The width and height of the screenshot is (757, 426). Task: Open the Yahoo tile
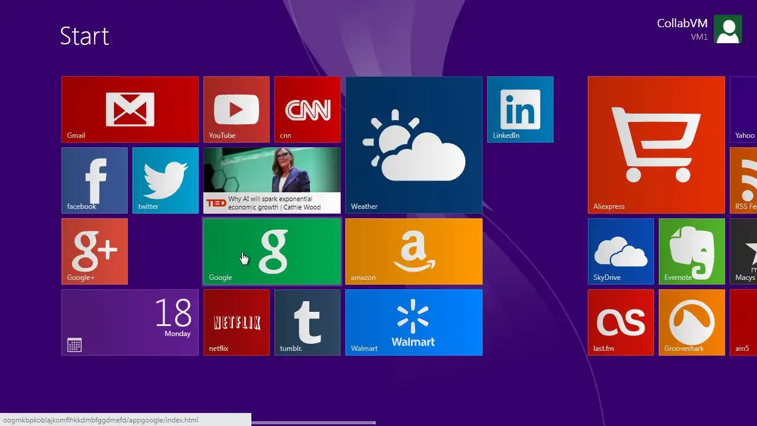tap(743, 109)
